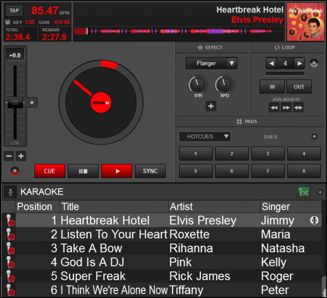The height and width of the screenshot is (298, 327).
Task: Click microphone icon on Listen To Your Heart row
Action: [x=10, y=234]
